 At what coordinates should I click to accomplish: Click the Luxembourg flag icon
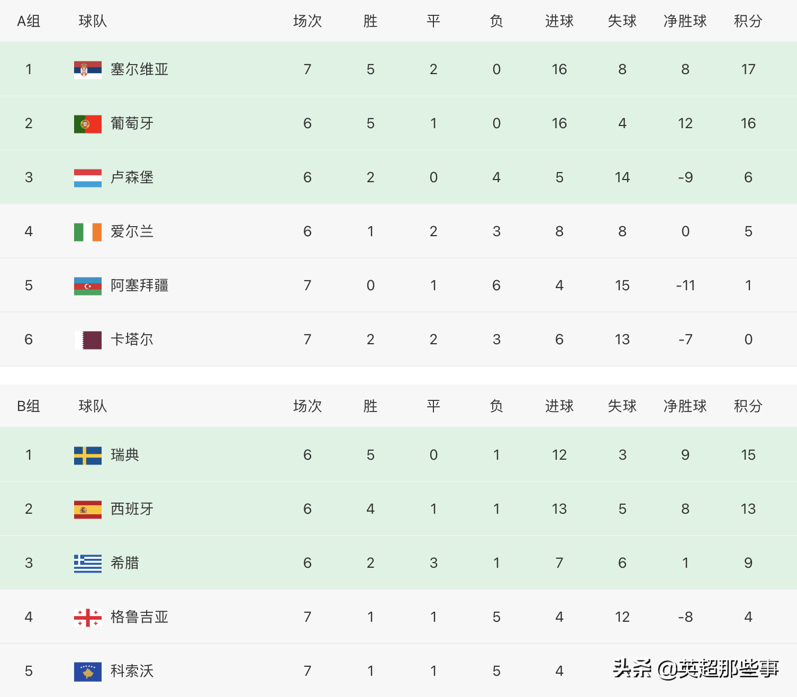pyautogui.click(x=88, y=177)
